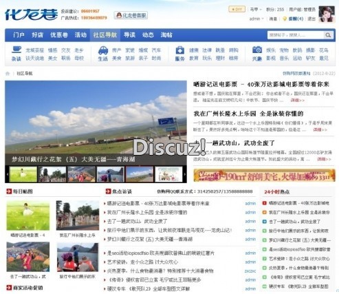Open the 我在广州长隆水上乐园 headline article

click(248, 114)
